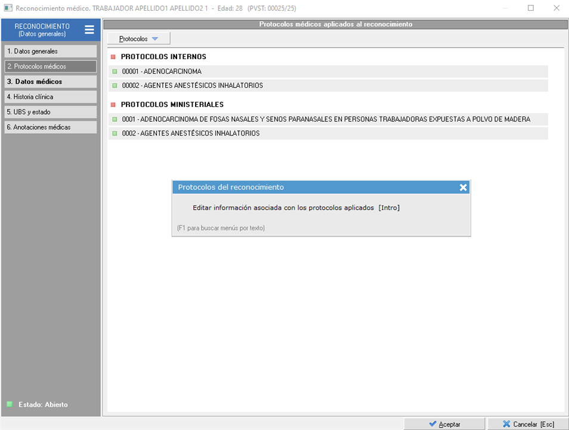Screen dimensions: 569x430
Task: Click green marker of ministerial protocol 0001
Action: click(x=115, y=119)
